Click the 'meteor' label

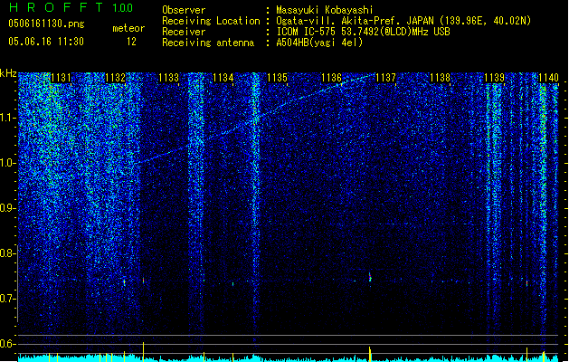[128, 28]
